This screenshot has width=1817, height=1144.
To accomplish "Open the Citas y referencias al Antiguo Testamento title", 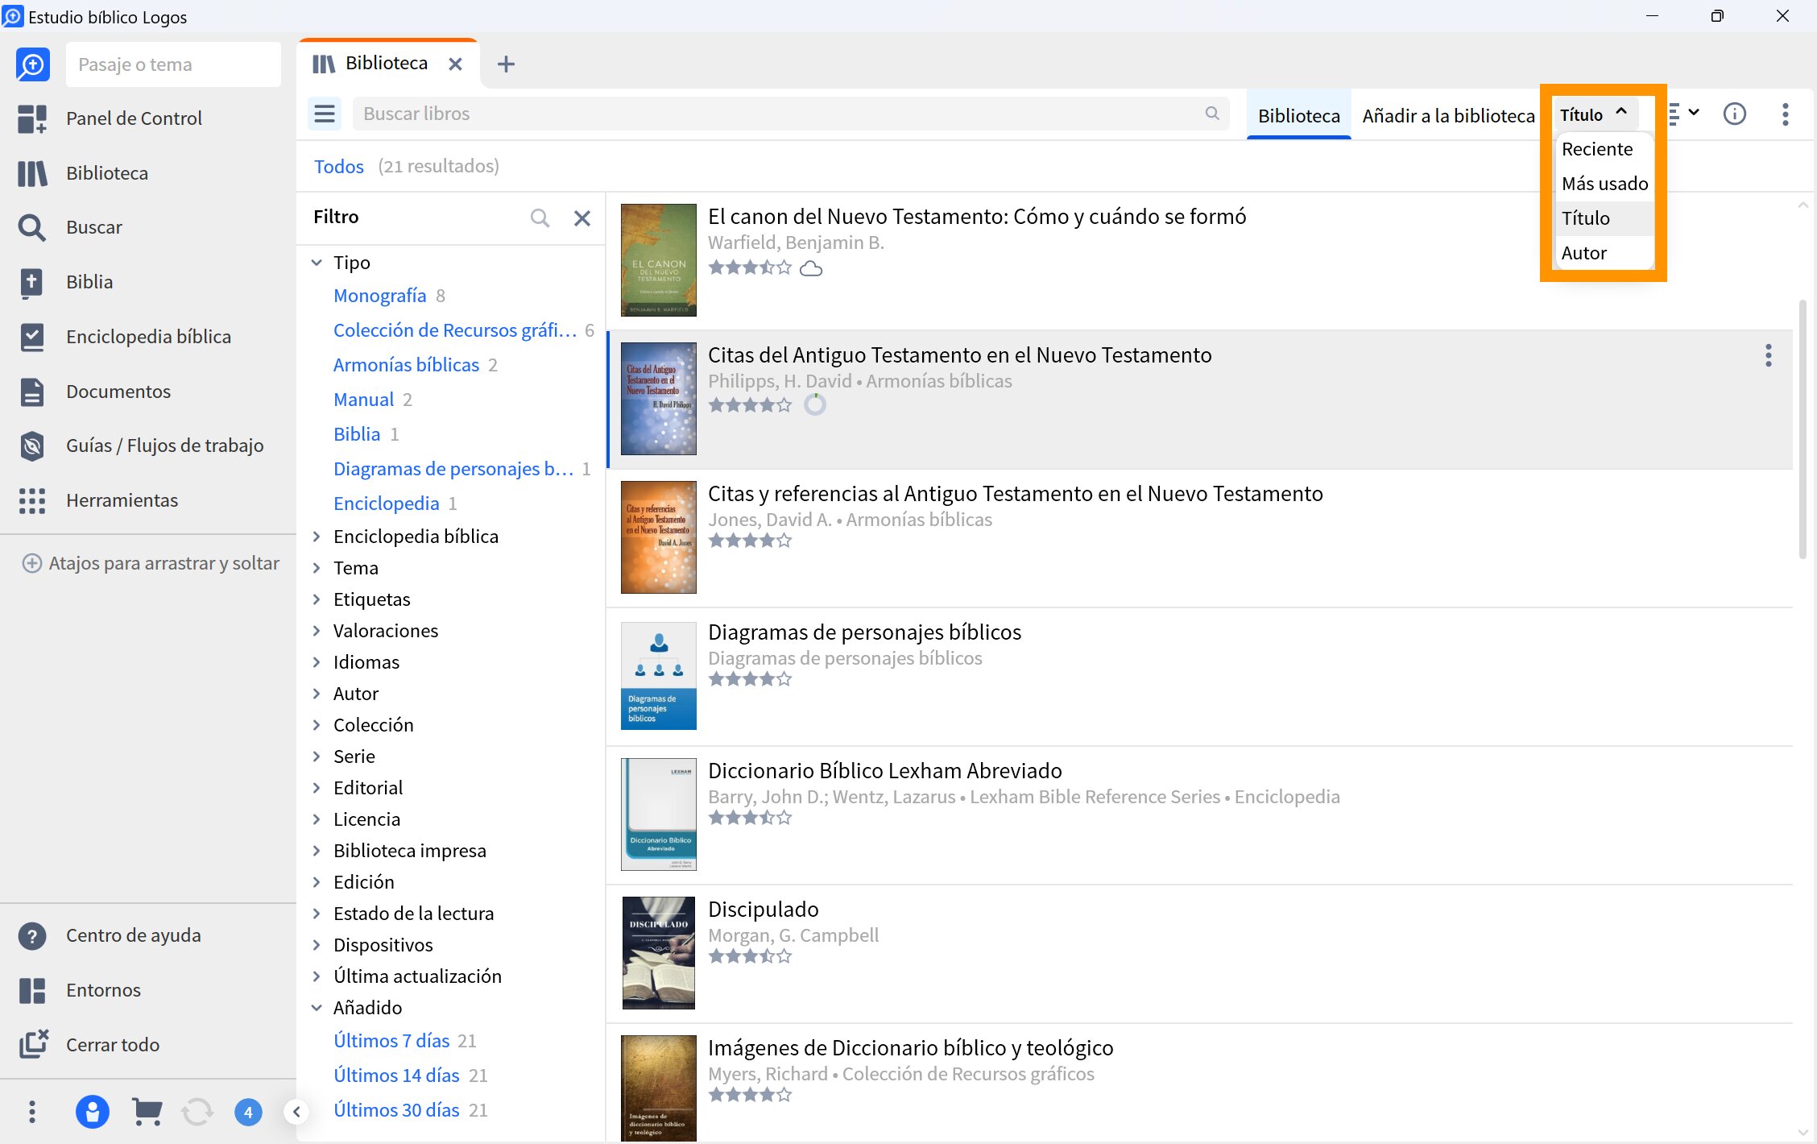I will 1015,494.
